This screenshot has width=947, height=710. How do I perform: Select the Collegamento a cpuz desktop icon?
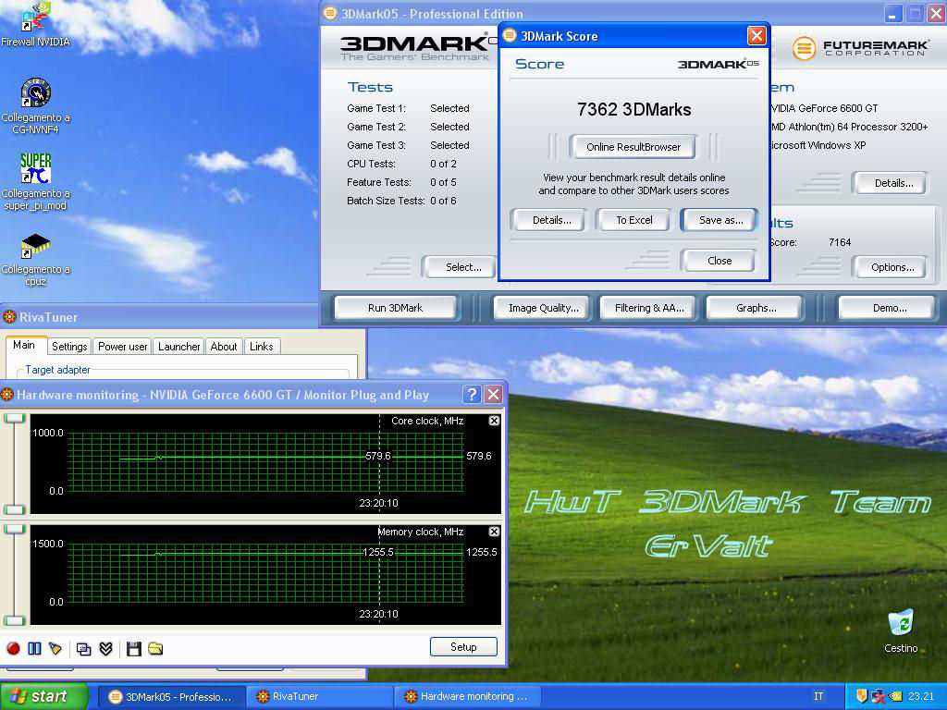tap(35, 259)
